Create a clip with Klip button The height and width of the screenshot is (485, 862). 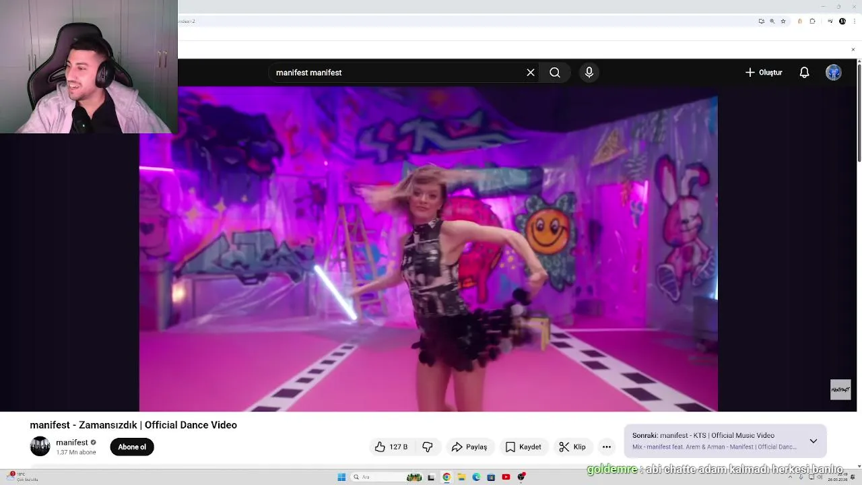pyautogui.click(x=572, y=447)
